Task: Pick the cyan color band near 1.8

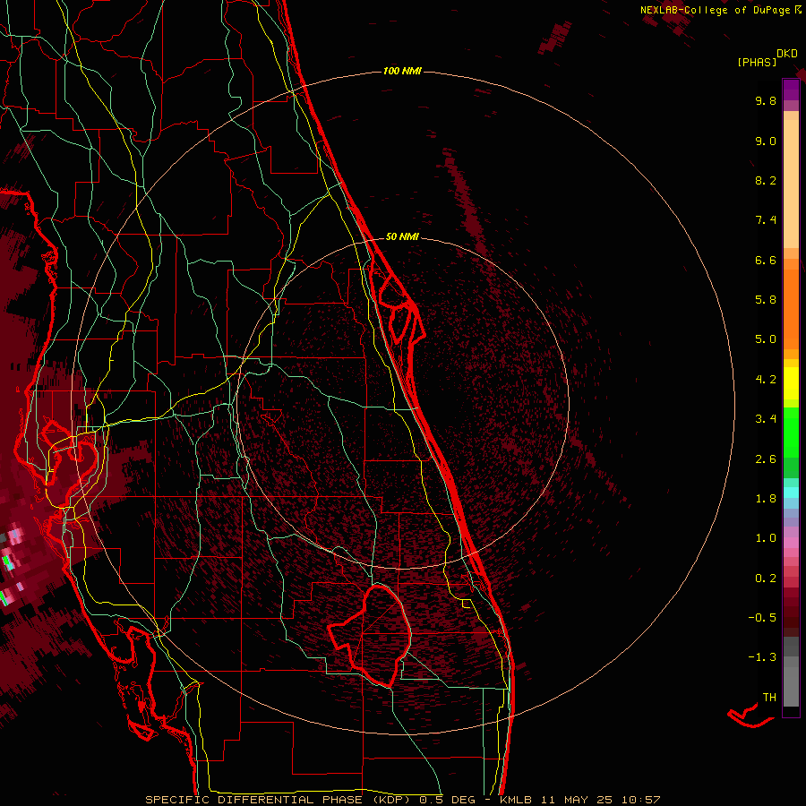Action: click(791, 493)
